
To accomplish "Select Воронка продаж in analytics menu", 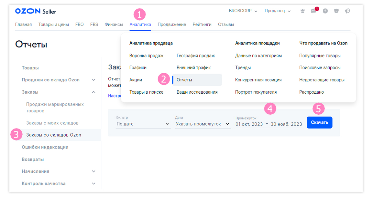I will click(x=146, y=56).
